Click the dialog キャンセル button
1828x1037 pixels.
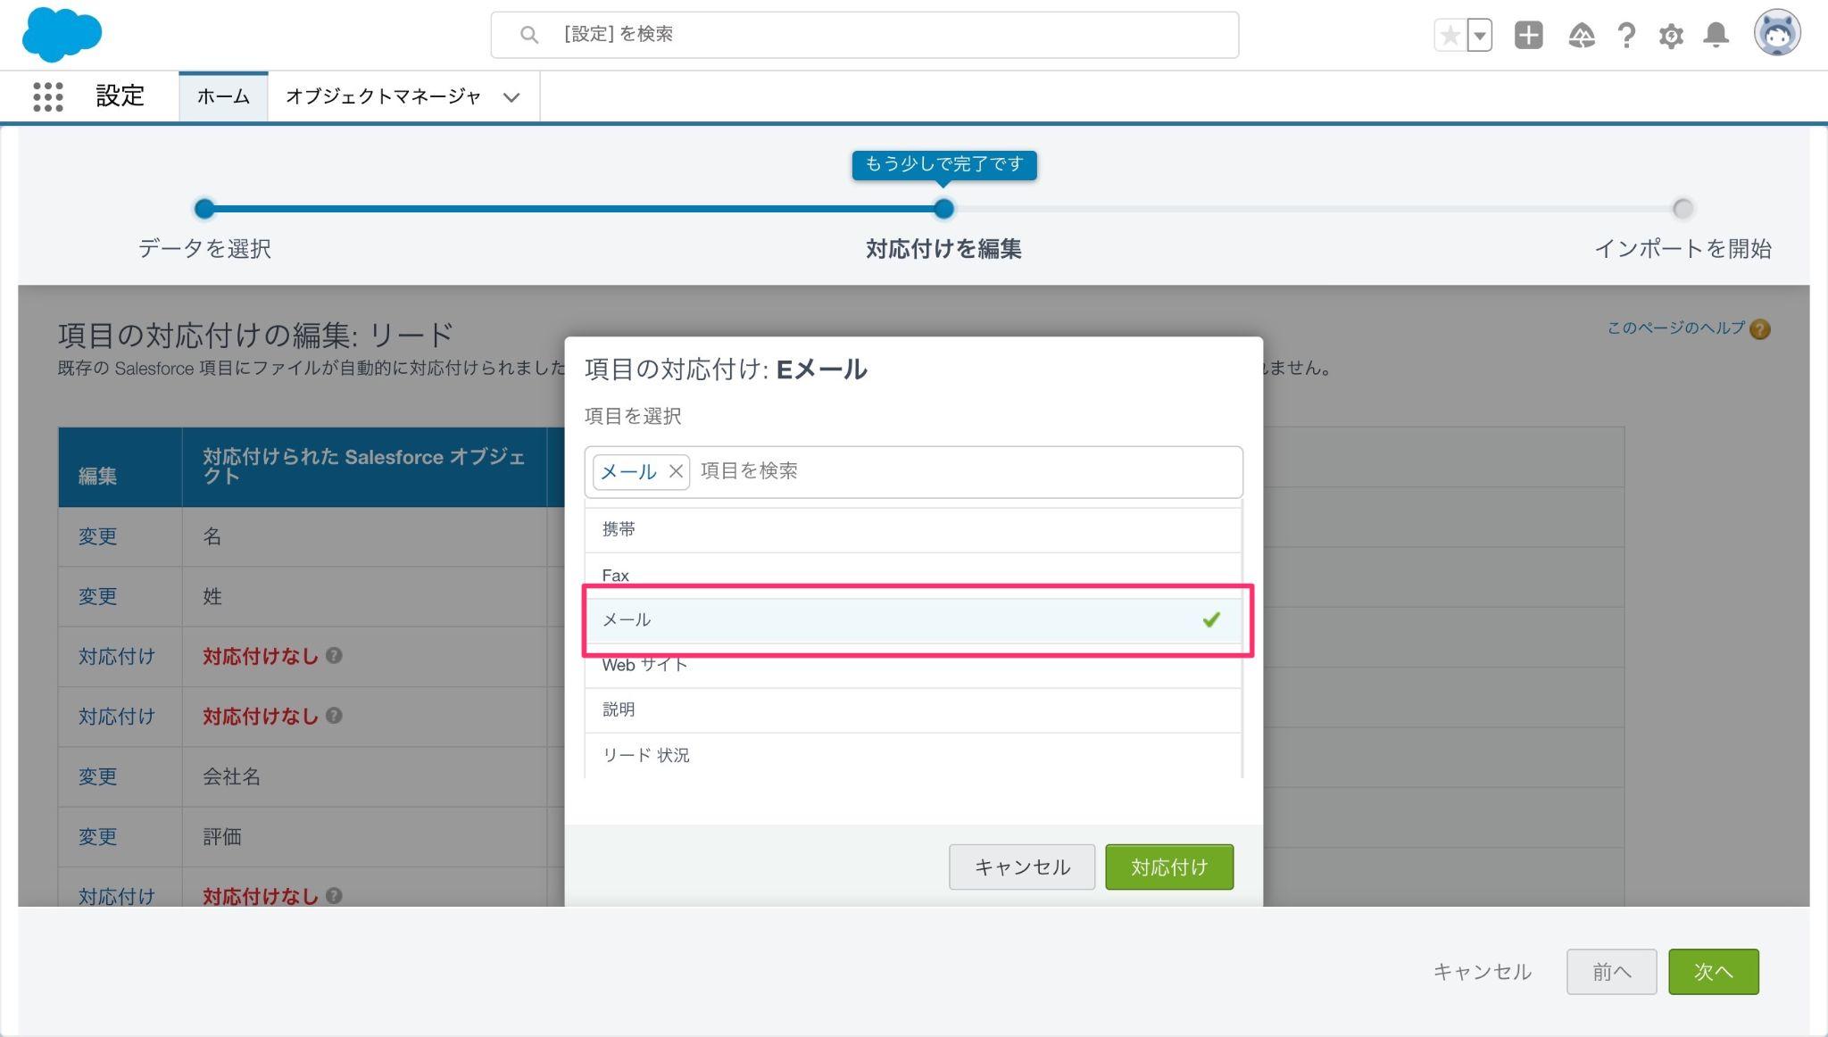pyautogui.click(x=1022, y=867)
